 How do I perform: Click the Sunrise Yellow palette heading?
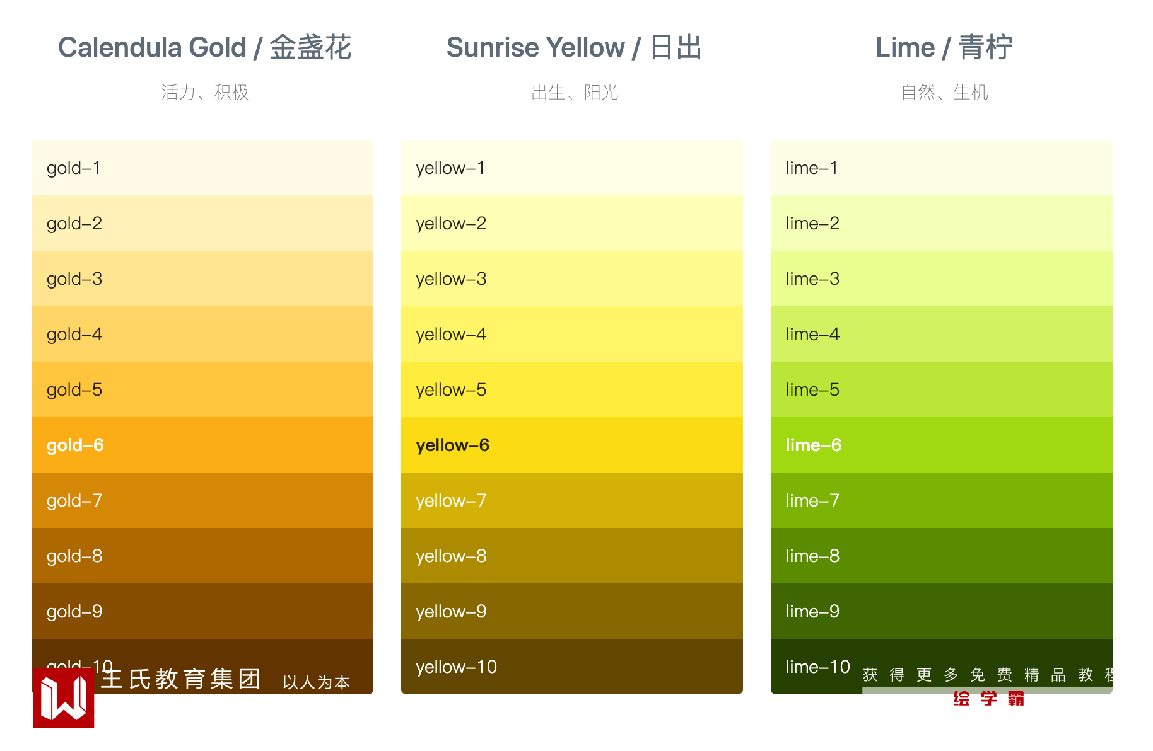[x=574, y=48]
